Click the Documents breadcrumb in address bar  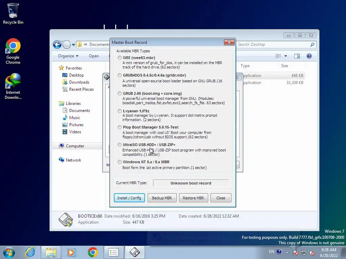pos(99,45)
